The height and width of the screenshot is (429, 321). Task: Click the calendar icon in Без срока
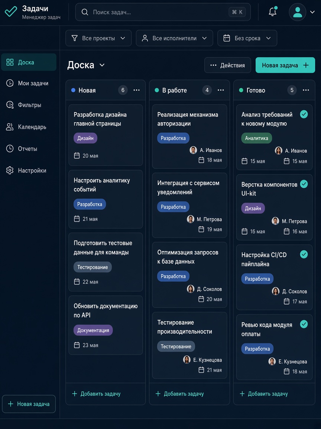(x=227, y=38)
